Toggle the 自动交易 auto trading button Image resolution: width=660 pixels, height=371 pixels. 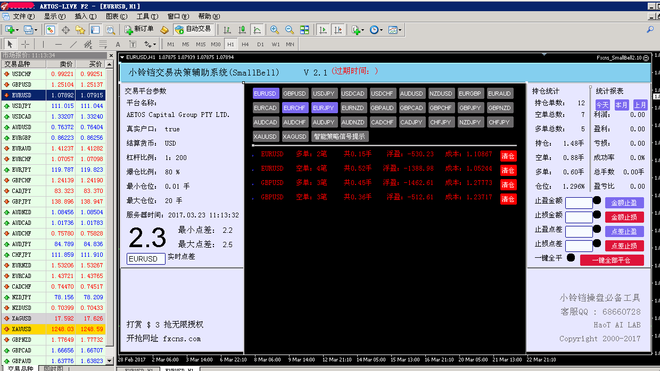point(193,30)
